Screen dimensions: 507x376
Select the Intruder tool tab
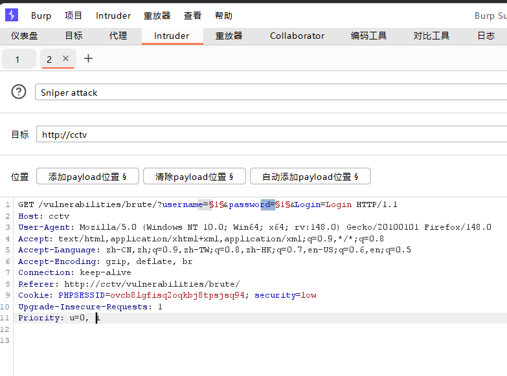pos(172,36)
